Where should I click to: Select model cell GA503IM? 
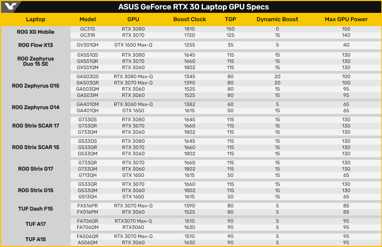[x=88, y=95]
